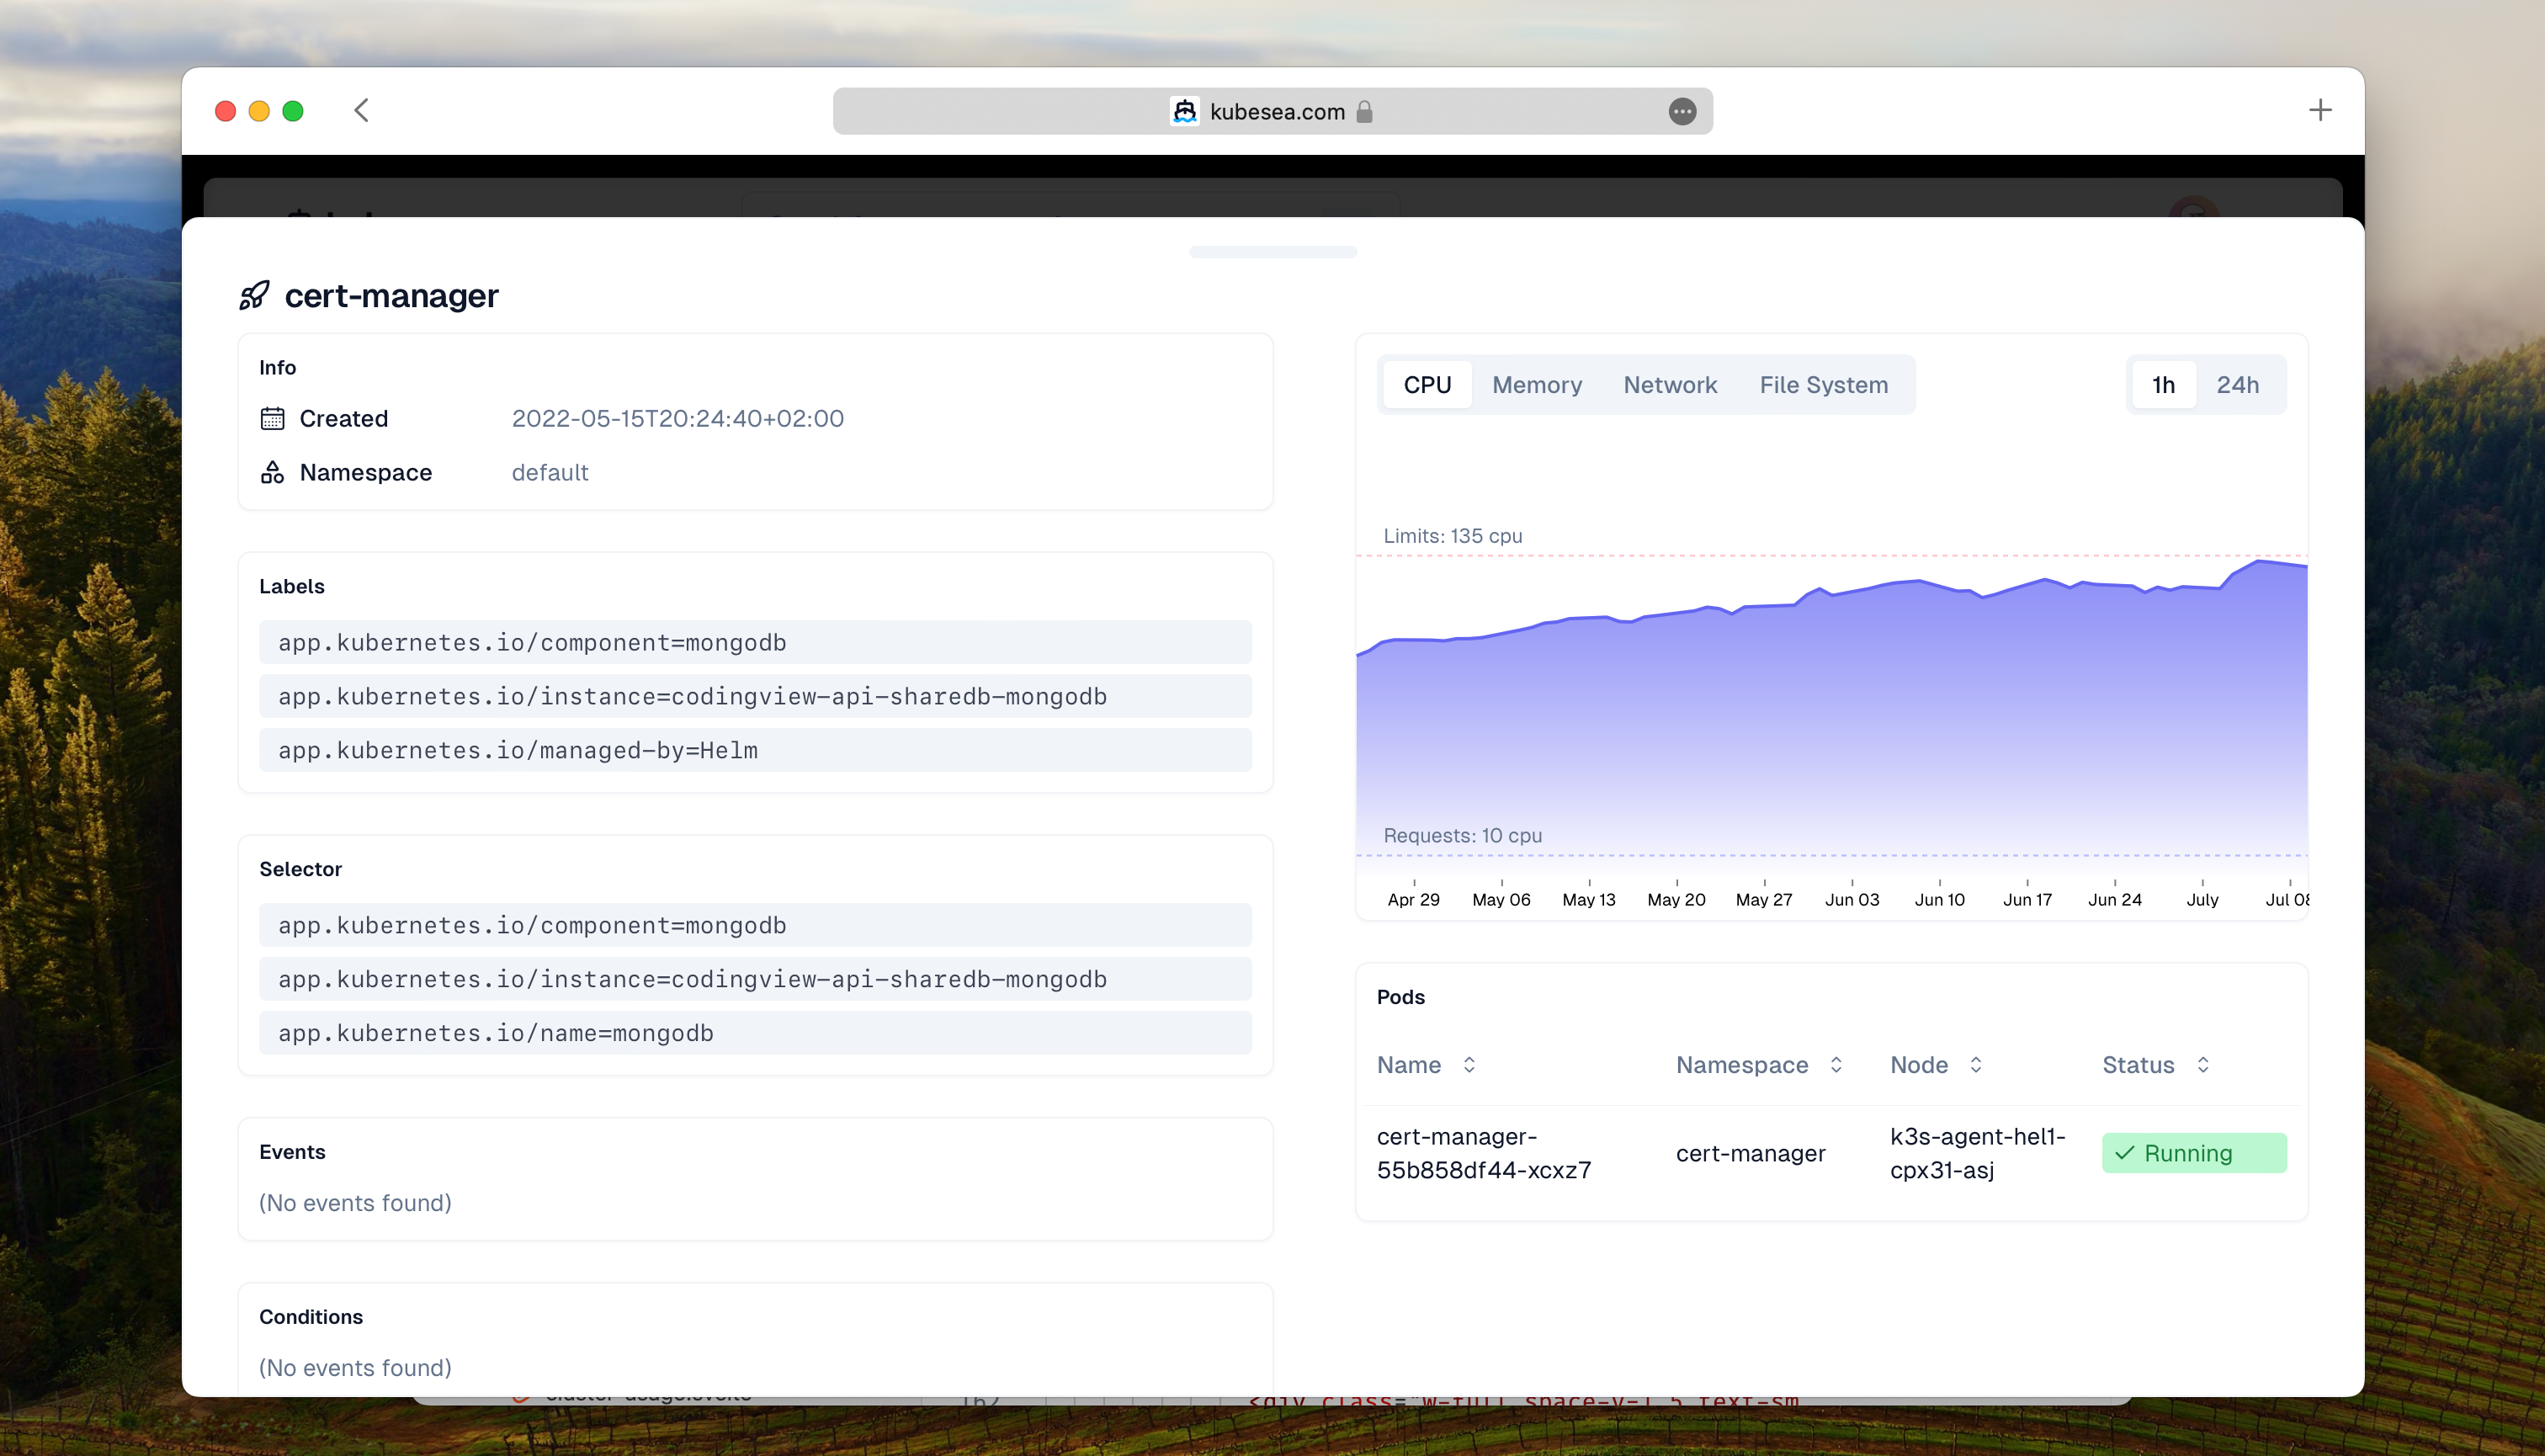Click Selector instance=codingview-api-sharedb-mongodb entry
The image size is (2545, 1456).
tap(755, 979)
